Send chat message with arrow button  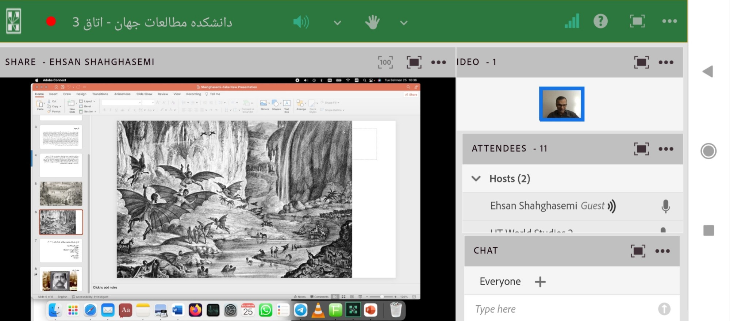(x=664, y=309)
